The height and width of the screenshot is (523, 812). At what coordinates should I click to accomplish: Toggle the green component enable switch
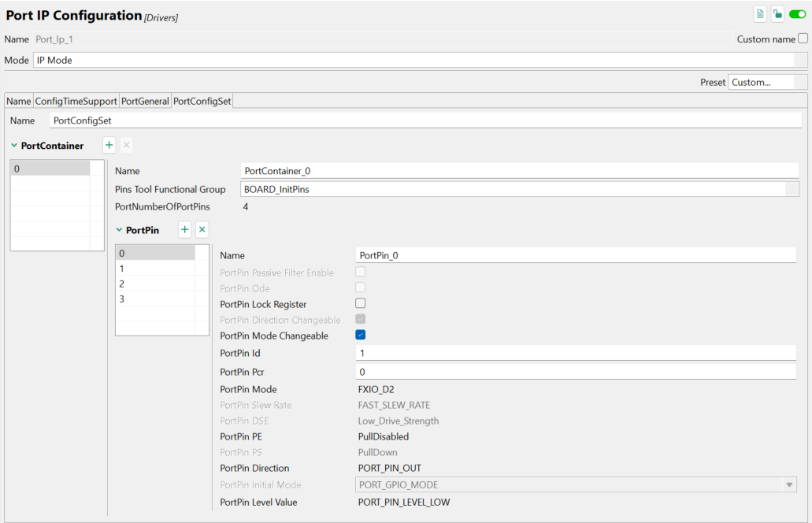[x=797, y=13]
